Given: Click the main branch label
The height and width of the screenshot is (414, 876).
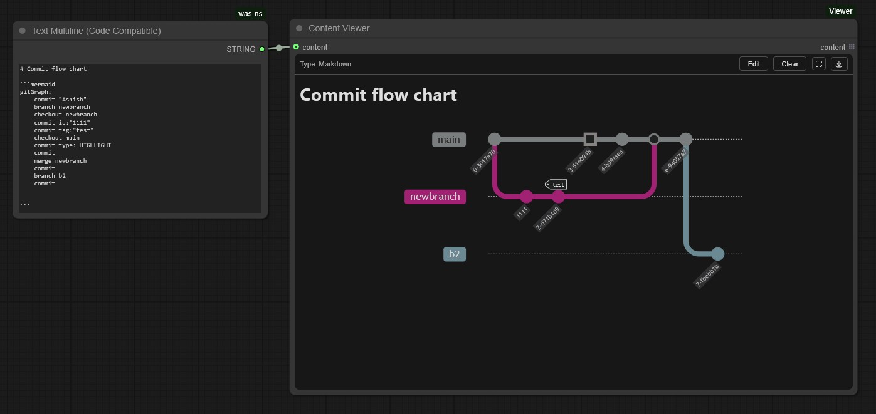Looking at the screenshot, I should pyautogui.click(x=449, y=140).
